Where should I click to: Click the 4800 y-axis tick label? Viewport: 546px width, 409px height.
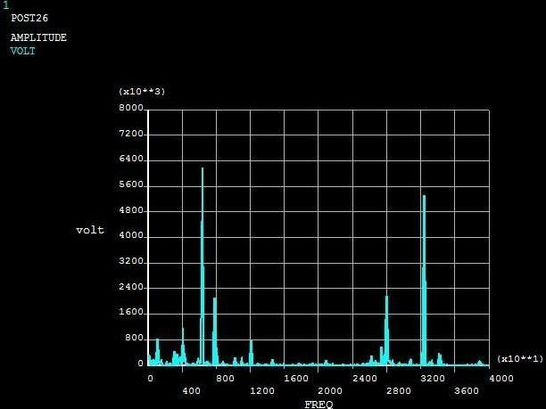point(131,210)
